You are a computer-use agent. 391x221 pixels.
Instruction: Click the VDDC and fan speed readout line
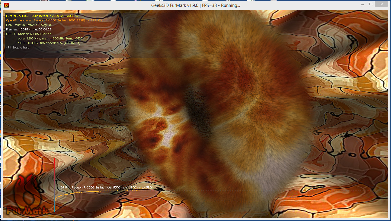(49, 43)
